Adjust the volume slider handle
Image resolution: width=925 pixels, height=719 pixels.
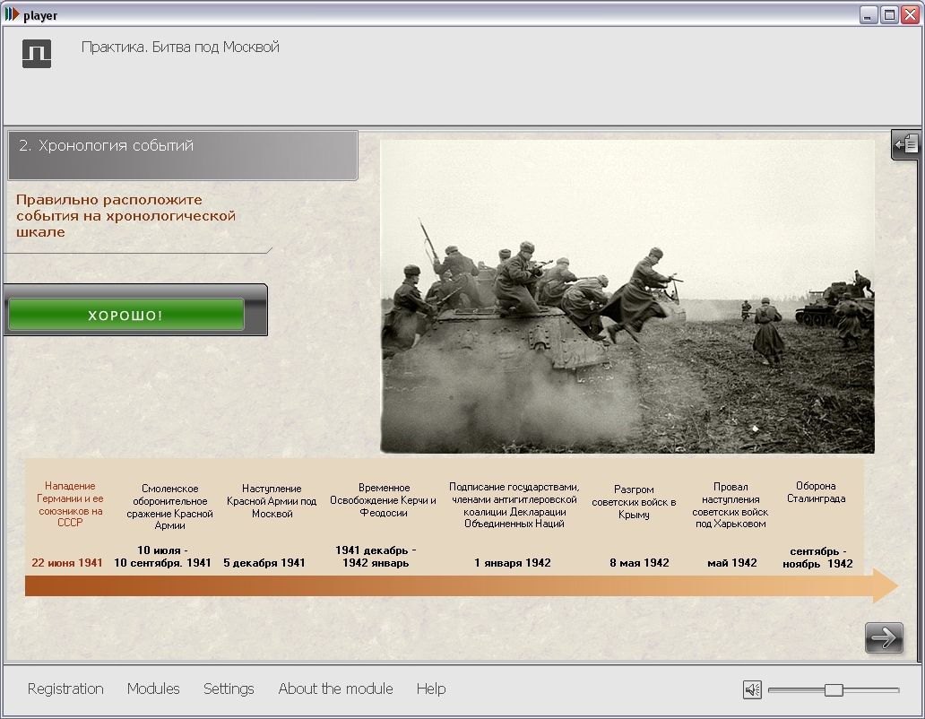point(834,689)
